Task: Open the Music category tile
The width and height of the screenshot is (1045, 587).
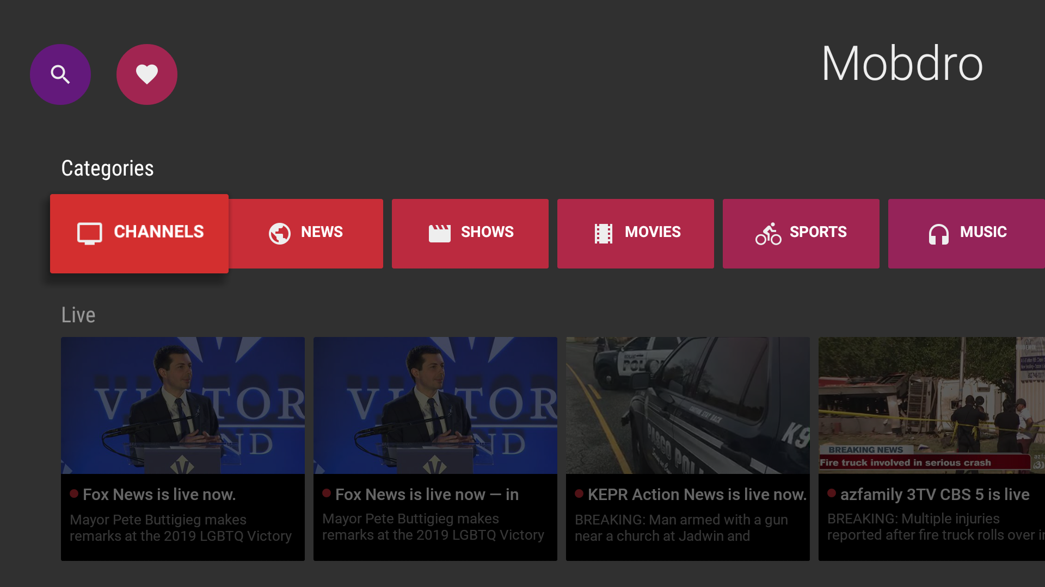Action: point(967,234)
